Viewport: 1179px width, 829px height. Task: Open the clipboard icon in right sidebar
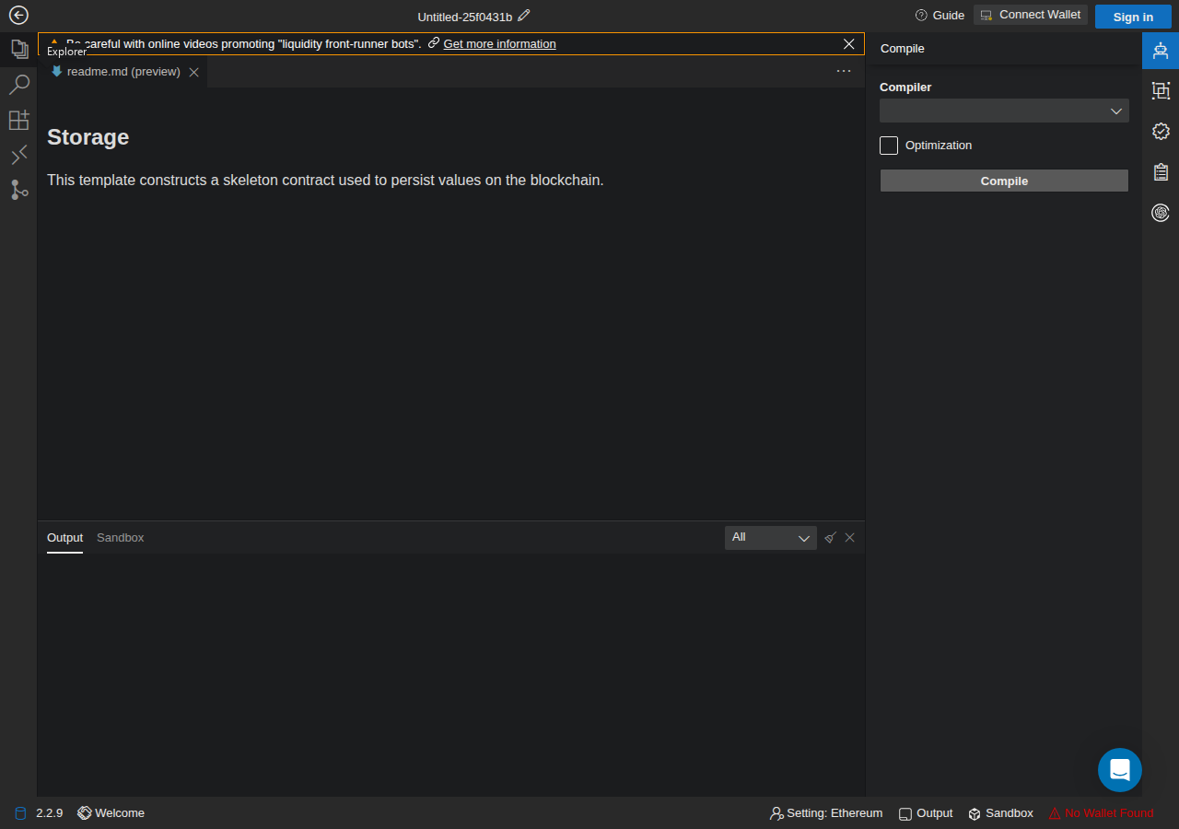pyautogui.click(x=1161, y=171)
